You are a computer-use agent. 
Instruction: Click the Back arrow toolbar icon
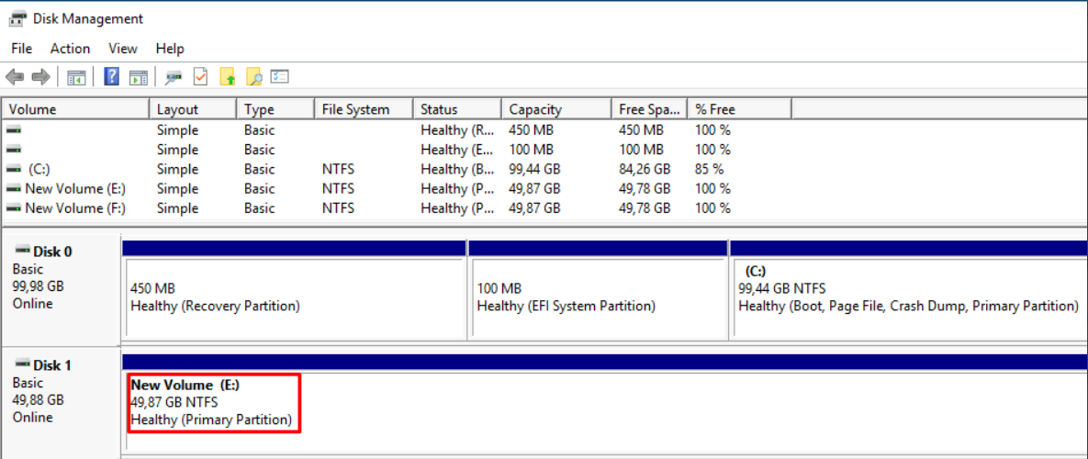coord(15,77)
